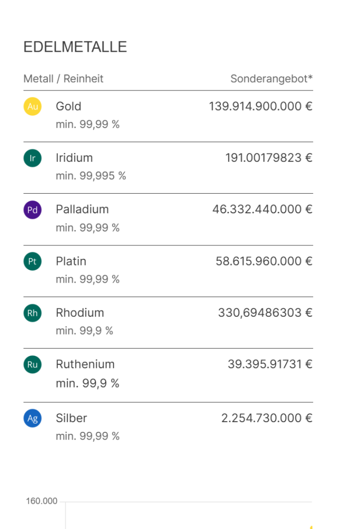This screenshot has width=343, height=529.
Task: Open the Iridium metal entry
Action: [74, 158]
